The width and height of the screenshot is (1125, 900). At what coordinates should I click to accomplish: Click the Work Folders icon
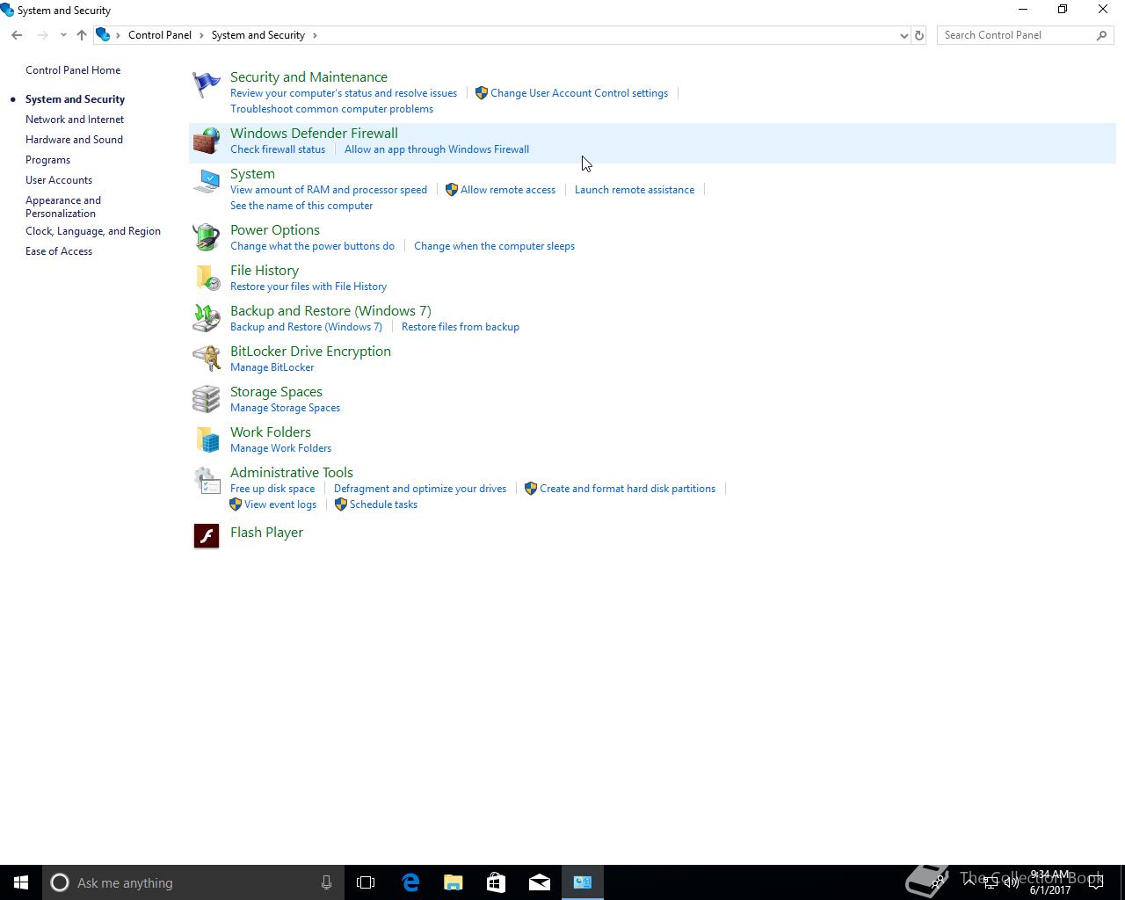coord(207,440)
